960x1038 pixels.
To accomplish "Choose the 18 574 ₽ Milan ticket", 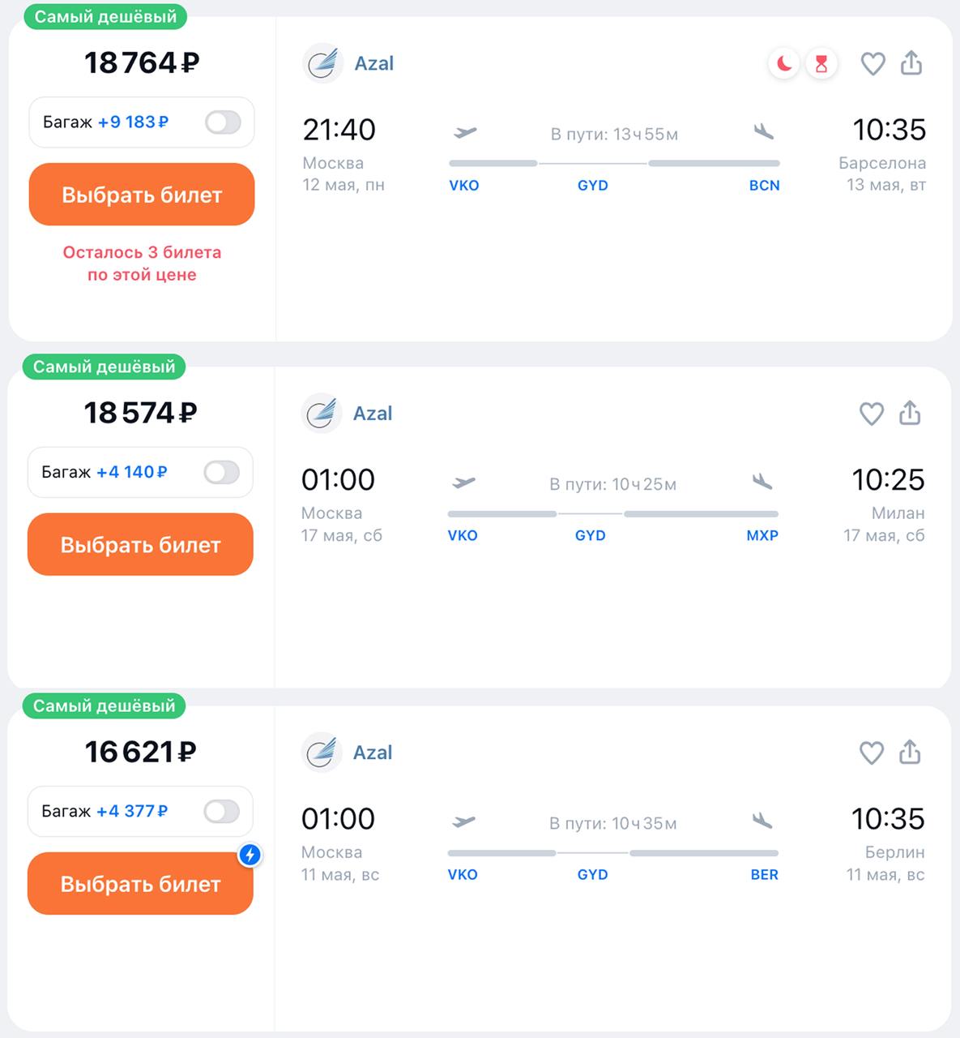I will click(140, 544).
